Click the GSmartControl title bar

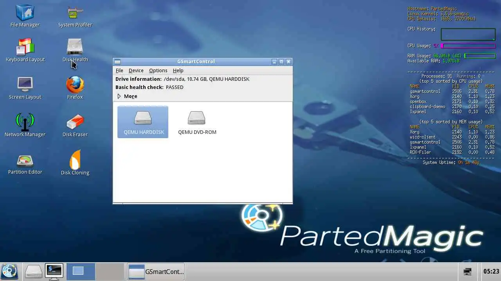196,62
